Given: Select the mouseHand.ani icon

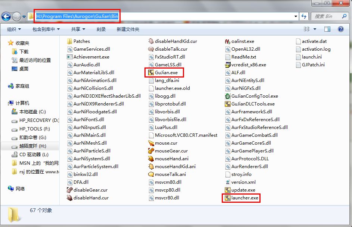Looking at the screenshot, I should tap(151, 159).
